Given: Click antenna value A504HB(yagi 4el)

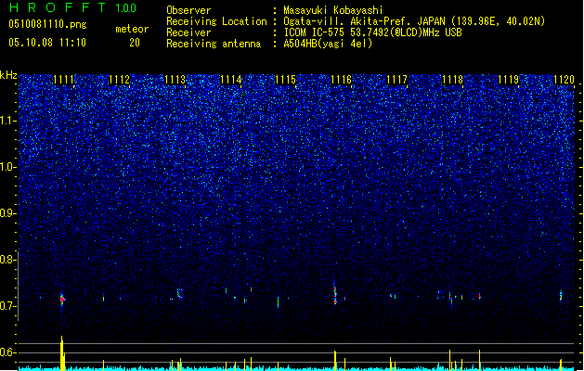Looking at the screenshot, I should (x=328, y=44).
